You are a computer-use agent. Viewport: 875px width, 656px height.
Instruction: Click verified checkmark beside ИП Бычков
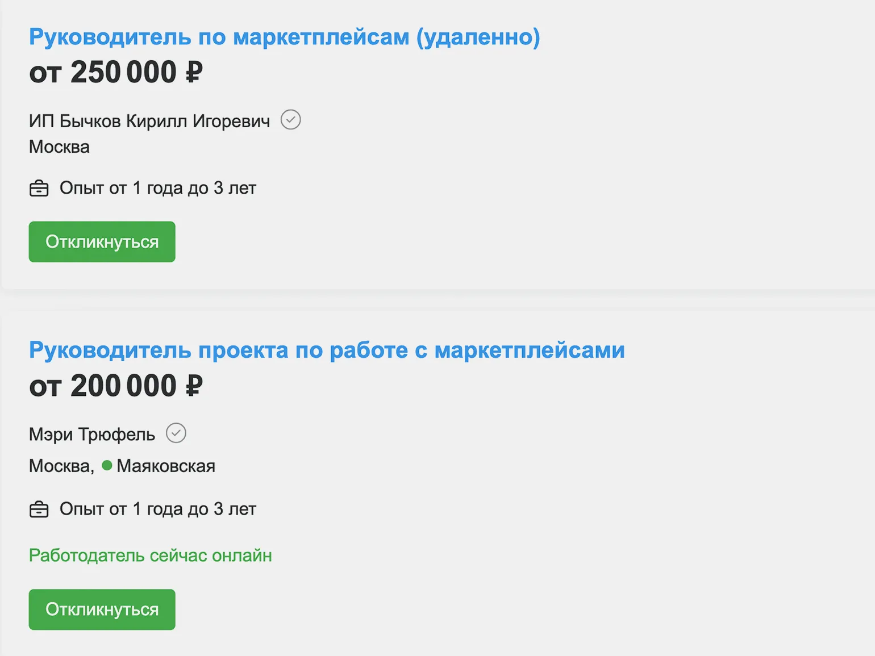coord(290,120)
